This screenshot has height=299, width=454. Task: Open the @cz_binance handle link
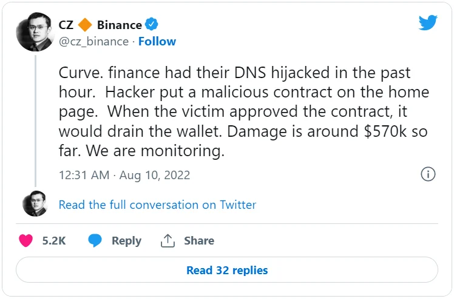pos(93,41)
